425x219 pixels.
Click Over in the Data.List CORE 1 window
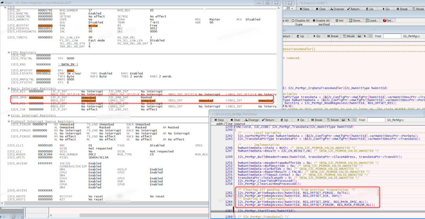pyautogui.click(x=320, y=9)
